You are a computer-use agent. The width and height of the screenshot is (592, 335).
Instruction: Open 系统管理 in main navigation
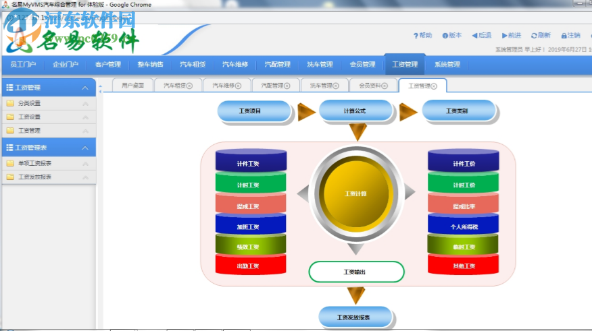click(x=447, y=65)
